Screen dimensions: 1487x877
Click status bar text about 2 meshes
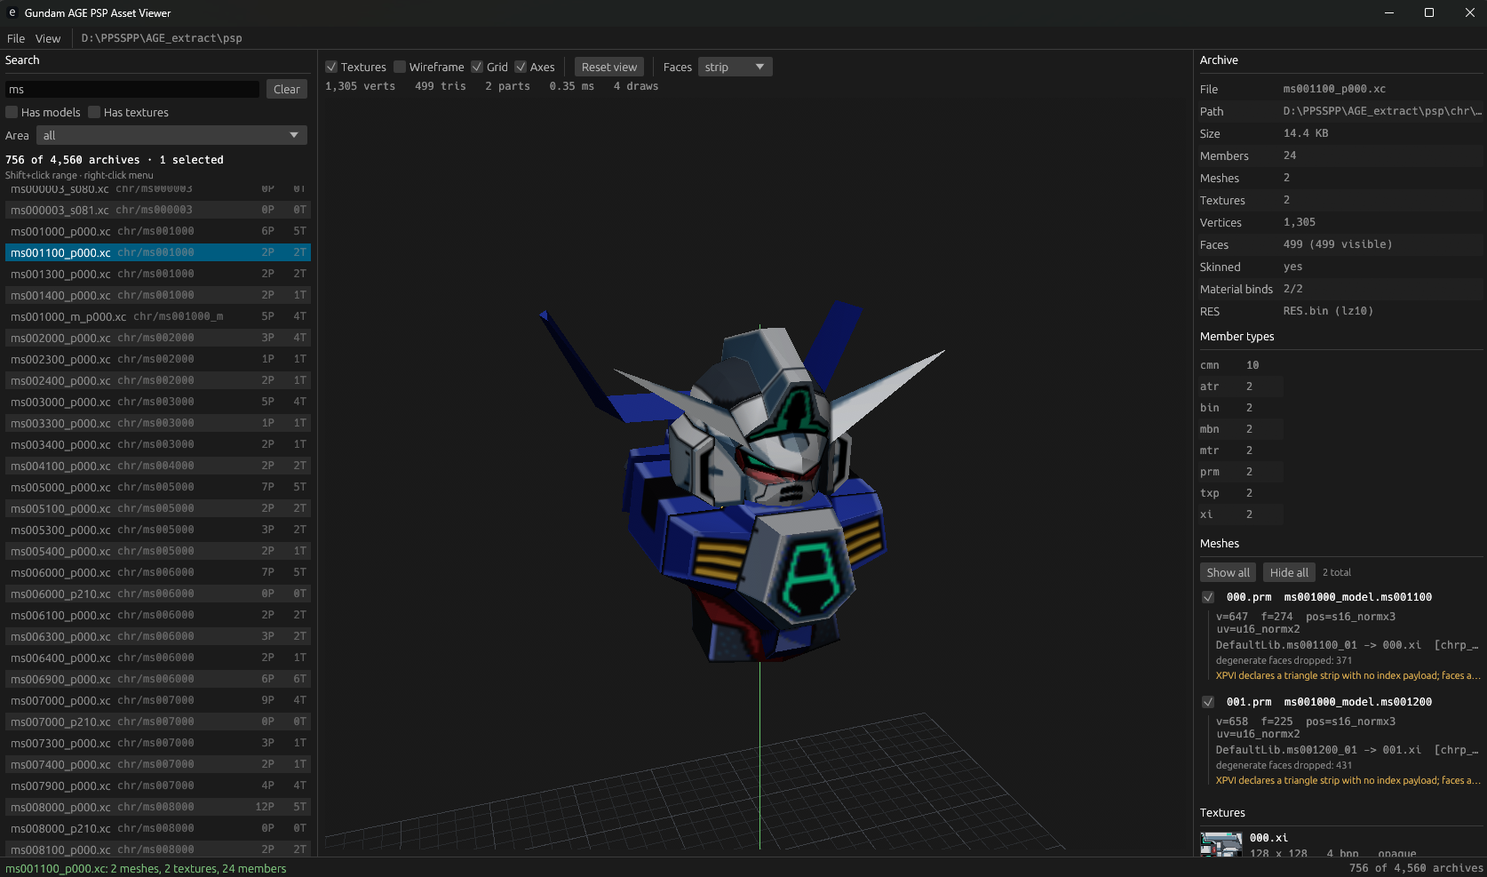pos(146,868)
